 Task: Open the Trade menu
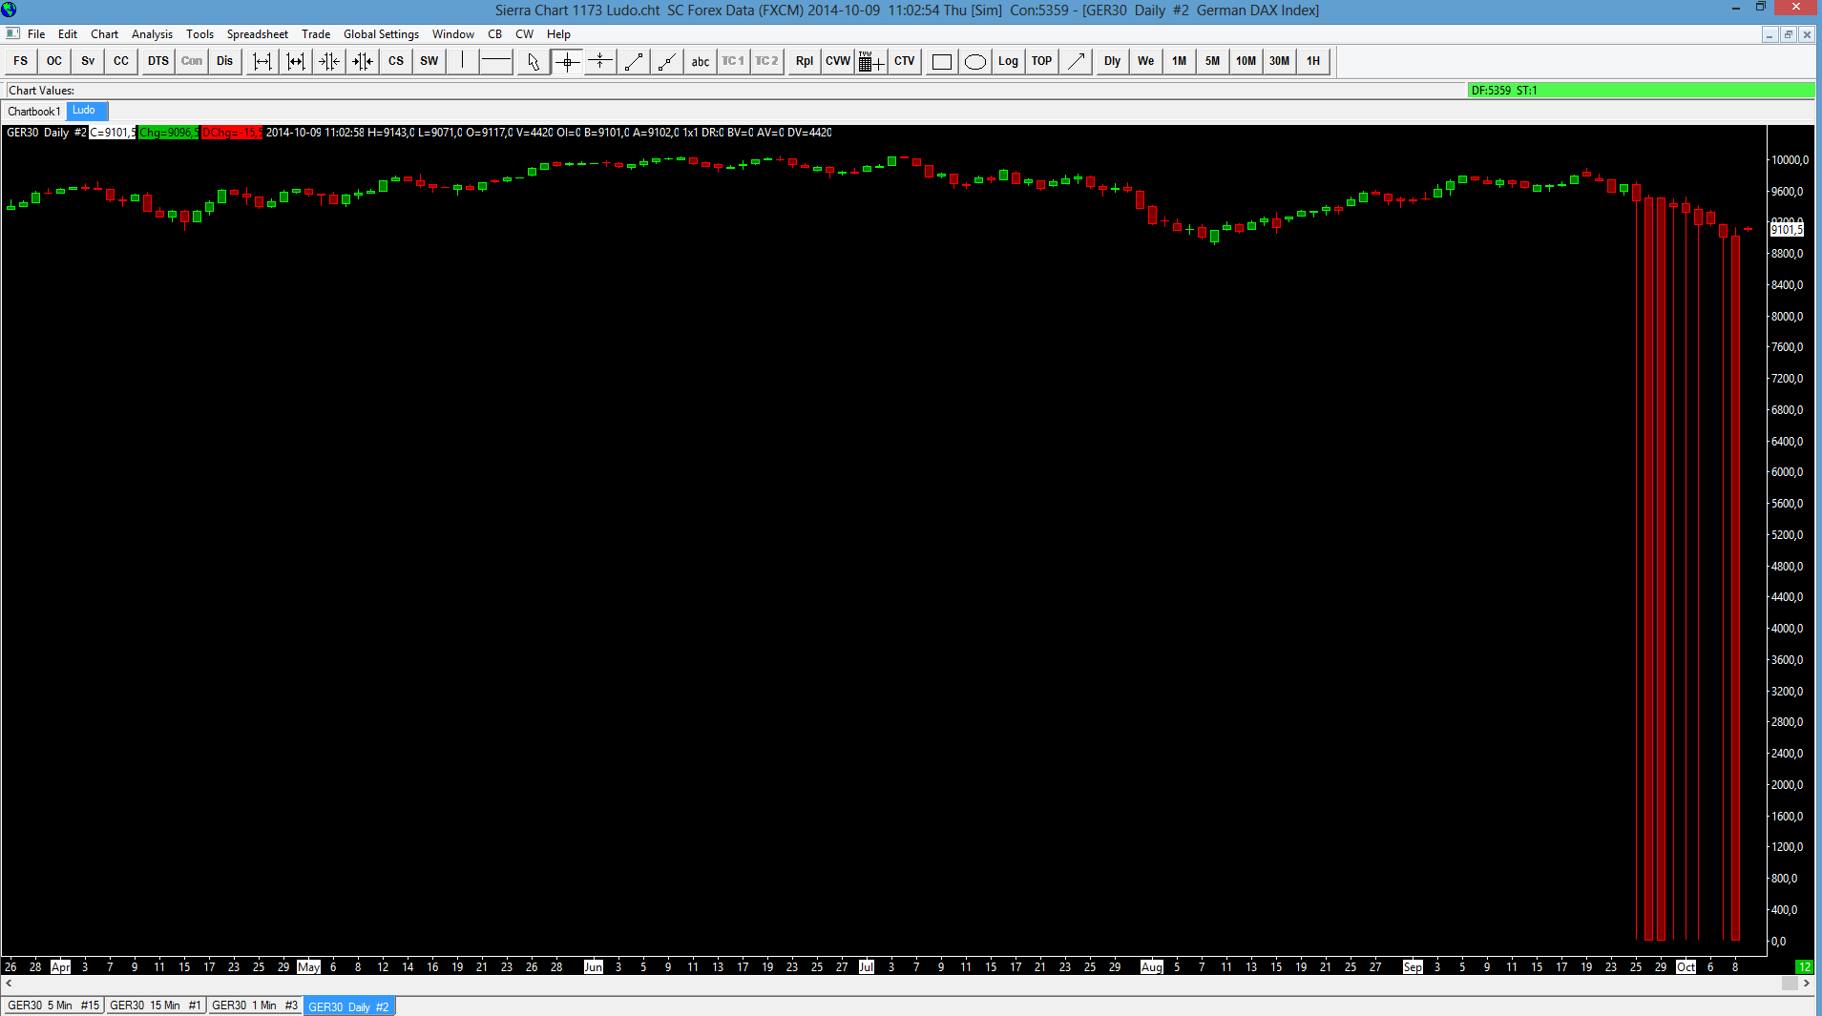tap(316, 34)
